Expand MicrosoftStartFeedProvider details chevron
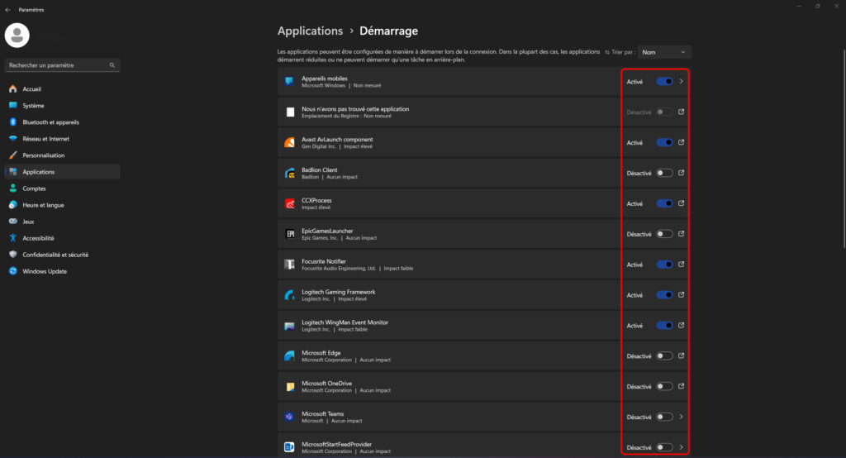The height and width of the screenshot is (458, 846). point(682,447)
